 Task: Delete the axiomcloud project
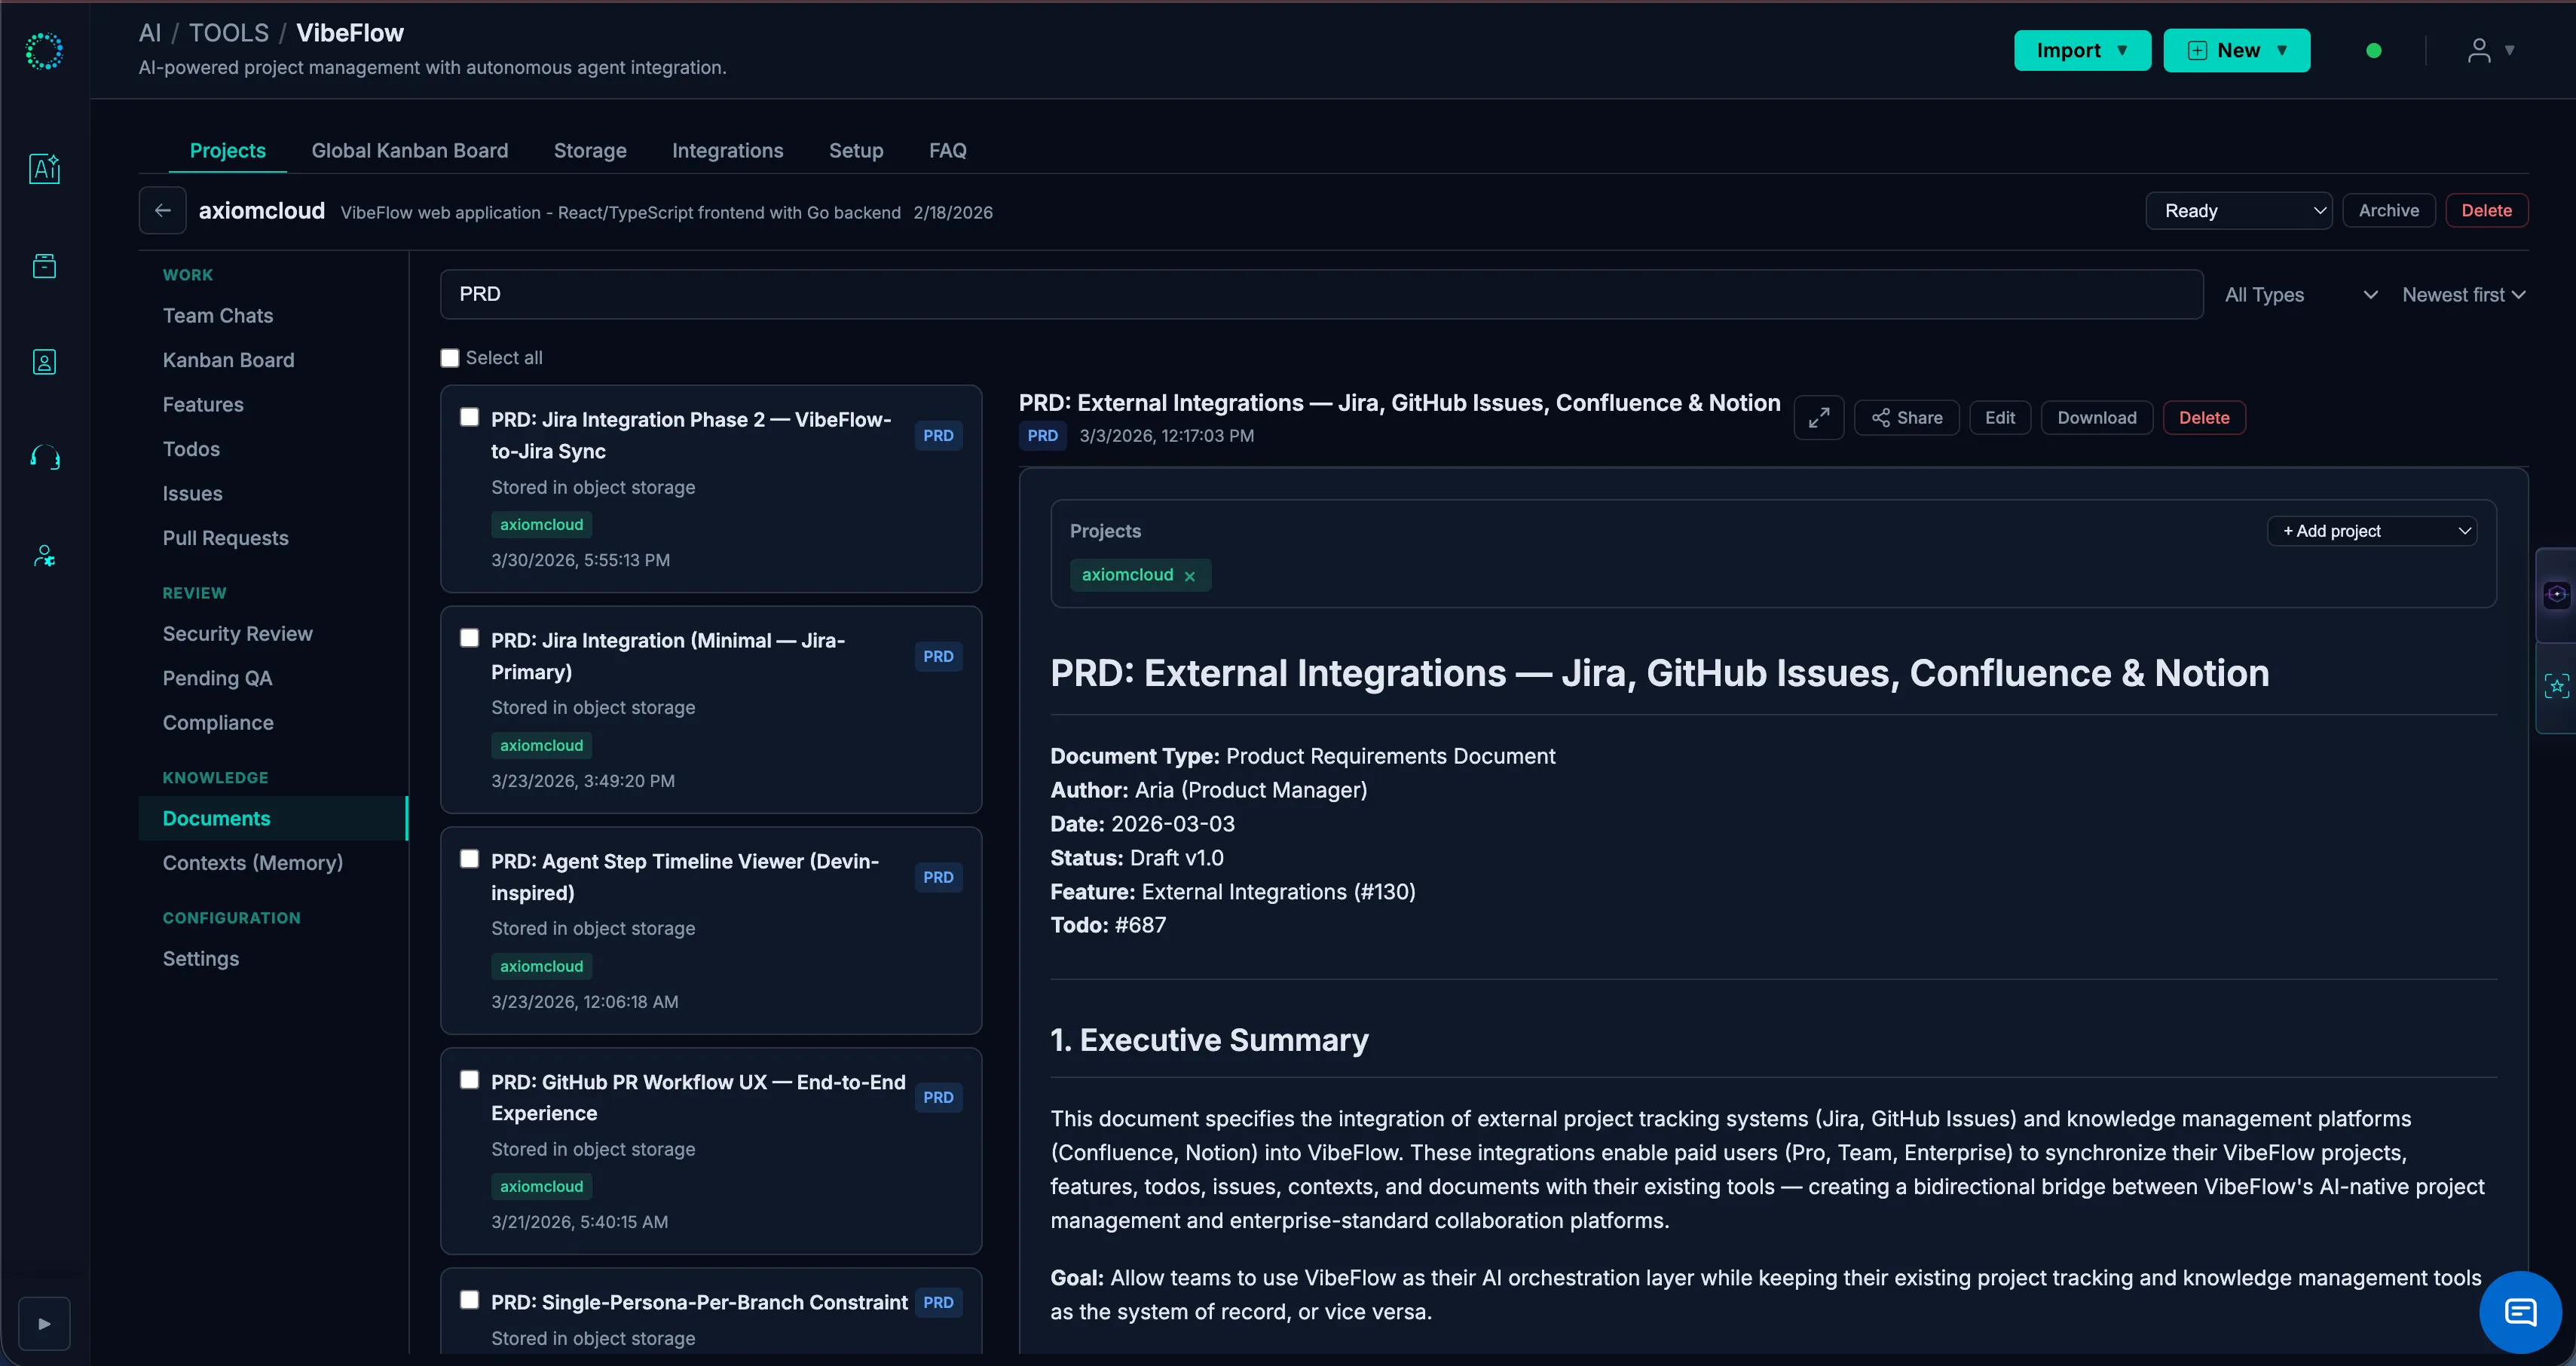coord(2486,210)
